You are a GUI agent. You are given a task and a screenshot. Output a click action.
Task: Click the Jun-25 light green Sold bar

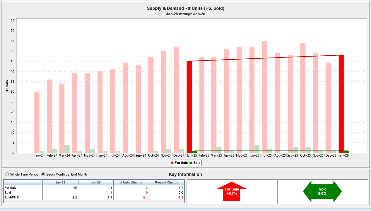(257, 149)
